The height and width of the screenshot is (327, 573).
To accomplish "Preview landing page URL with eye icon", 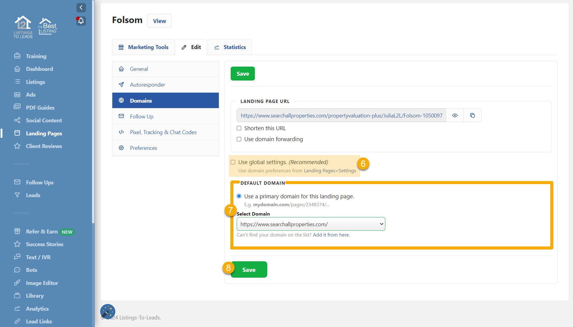I will [x=455, y=115].
